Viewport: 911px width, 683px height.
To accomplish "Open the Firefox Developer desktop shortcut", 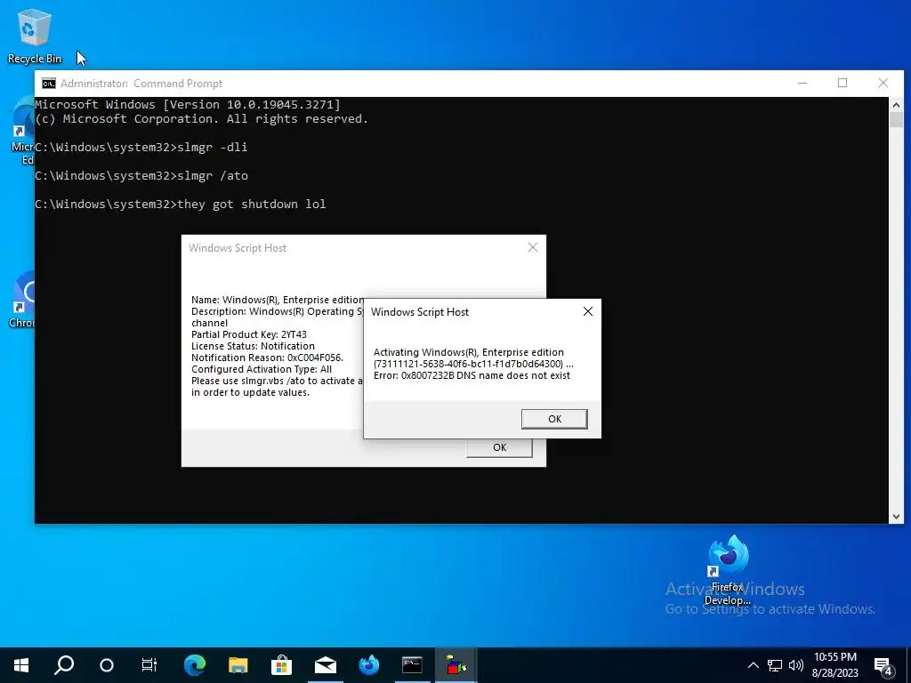I will pyautogui.click(x=728, y=569).
